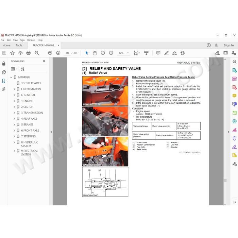Open TO THE READER bookmark
The image size is (238, 238).
(31, 83)
